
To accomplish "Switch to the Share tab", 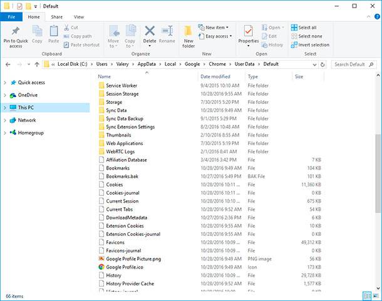I will pyautogui.click(x=57, y=17).
